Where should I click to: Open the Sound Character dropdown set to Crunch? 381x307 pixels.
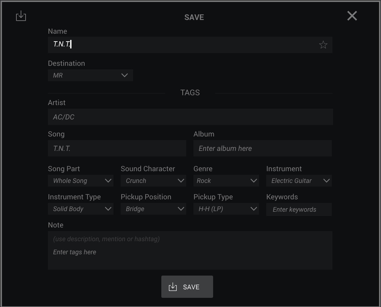(153, 181)
